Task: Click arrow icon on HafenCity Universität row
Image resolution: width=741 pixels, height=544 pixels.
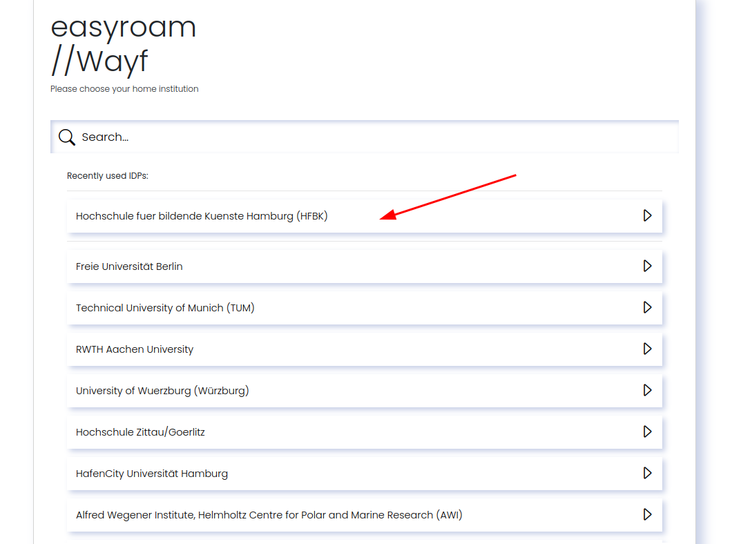Action: (x=648, y=474)
